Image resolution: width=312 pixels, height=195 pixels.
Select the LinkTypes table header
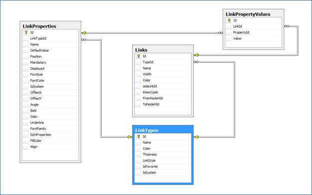[x=163, y=130]
